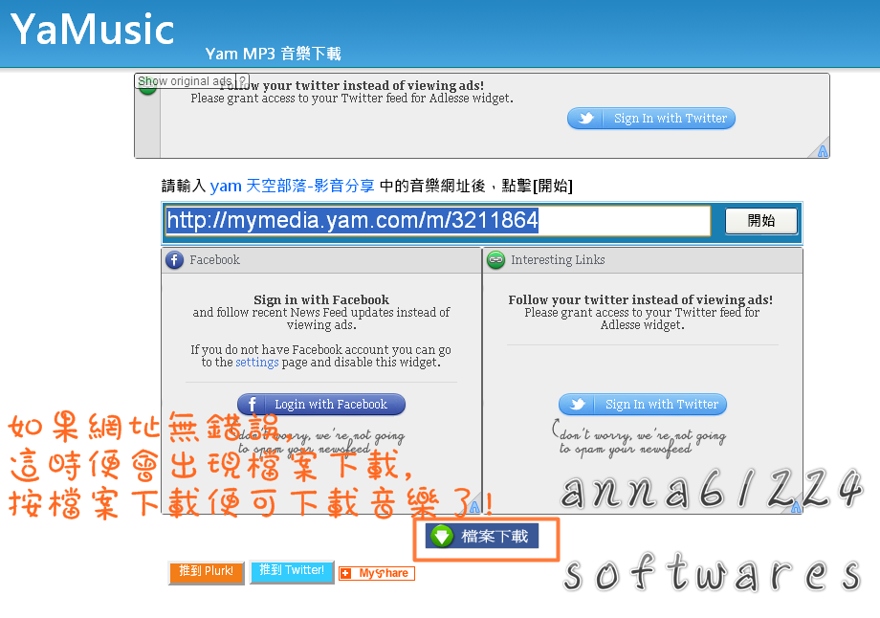The height and width of the screenshot is (618, 880).
Task: Open the yam 天空部落-影音分享 link
Action: [292, 186]
